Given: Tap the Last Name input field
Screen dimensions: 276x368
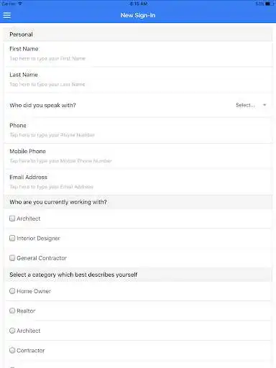Looking at the screenshot, I should (x=138, y=84).
